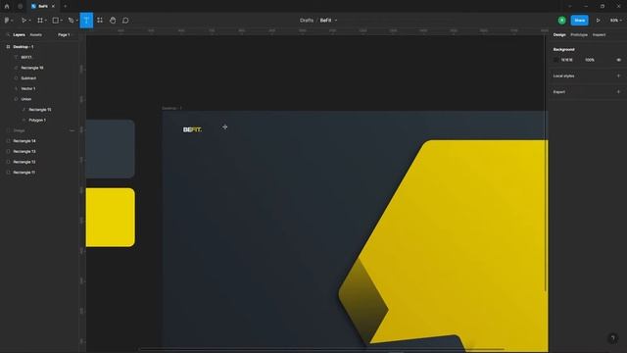Open the globe community icon in tab bar

click(x=20, y=6)
